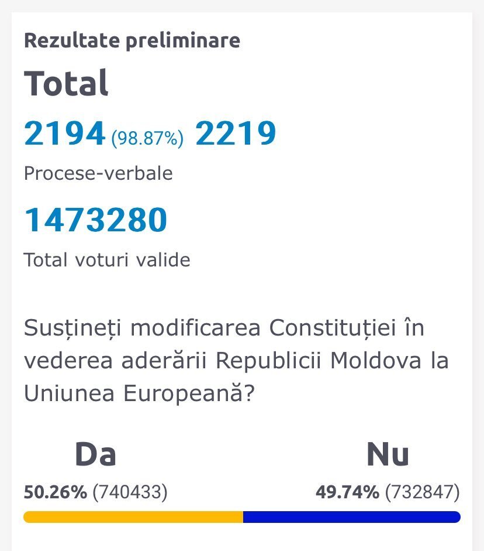Viewport: 484px width, 551px height.
Task: Select the Nu result label
Action: tap(388, 454)
